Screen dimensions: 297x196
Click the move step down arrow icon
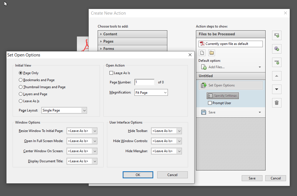[x=277, y=89]
